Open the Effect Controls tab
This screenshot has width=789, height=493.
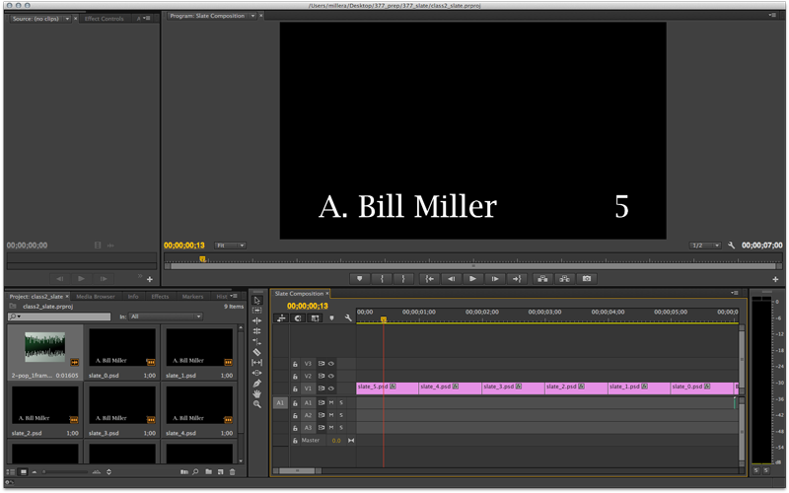[105, 19]
